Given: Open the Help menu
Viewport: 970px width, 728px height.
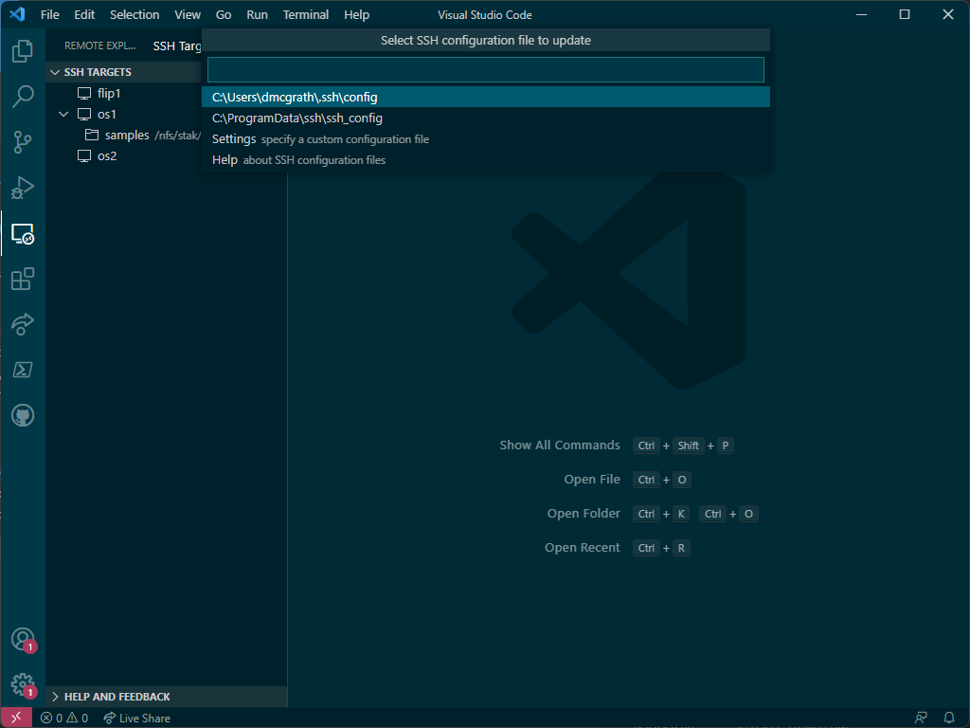Looking at the screenshot, I should pos(356,14).
